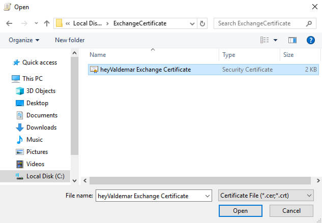Click the Open button
The image size is (322, 223).
pyautogui.click(x=241, y=211)
